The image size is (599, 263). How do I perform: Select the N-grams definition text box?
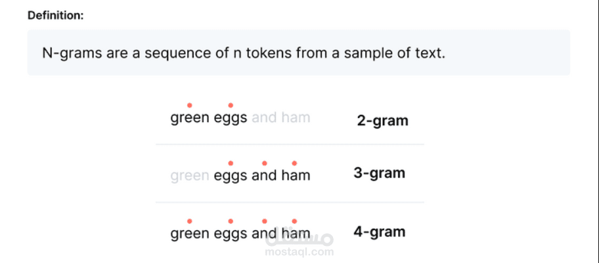click(x=299, y=52)
